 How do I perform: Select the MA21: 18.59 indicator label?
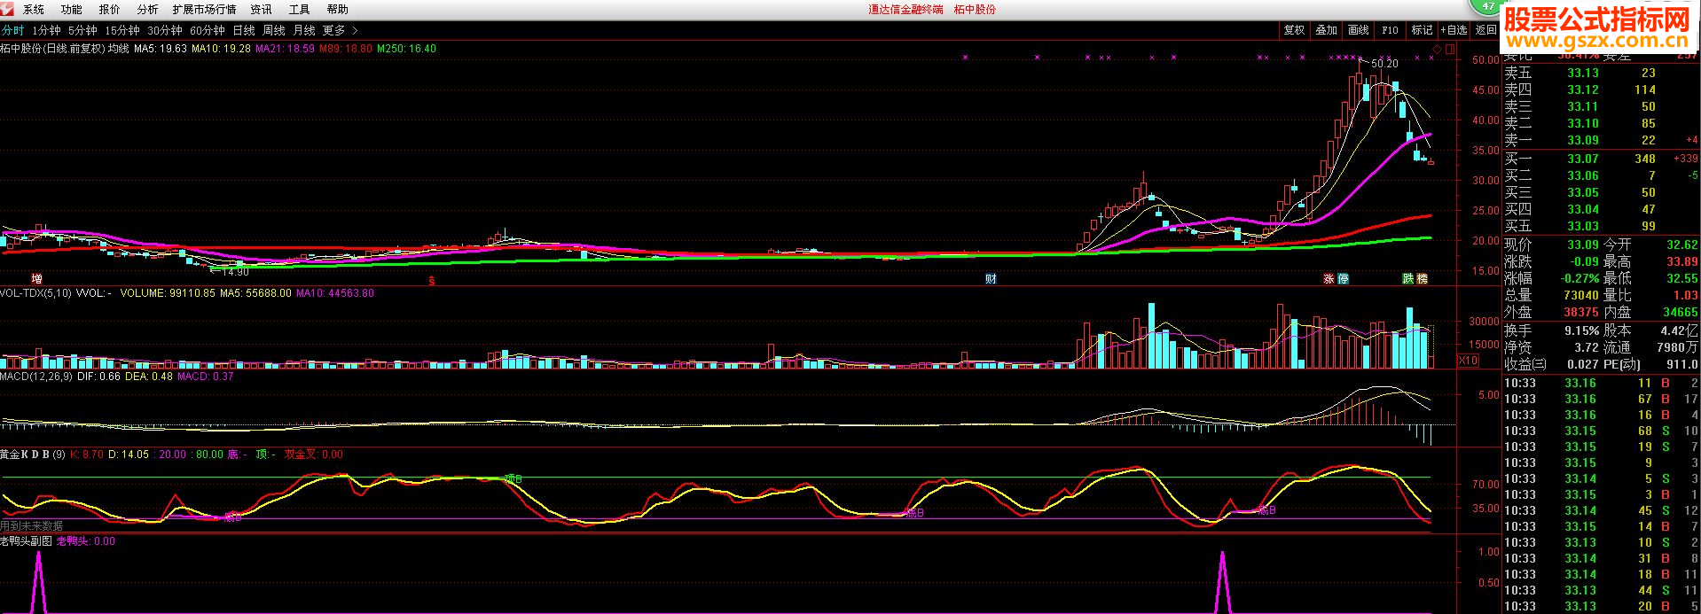pyautogui.click(x=285, y=49)
